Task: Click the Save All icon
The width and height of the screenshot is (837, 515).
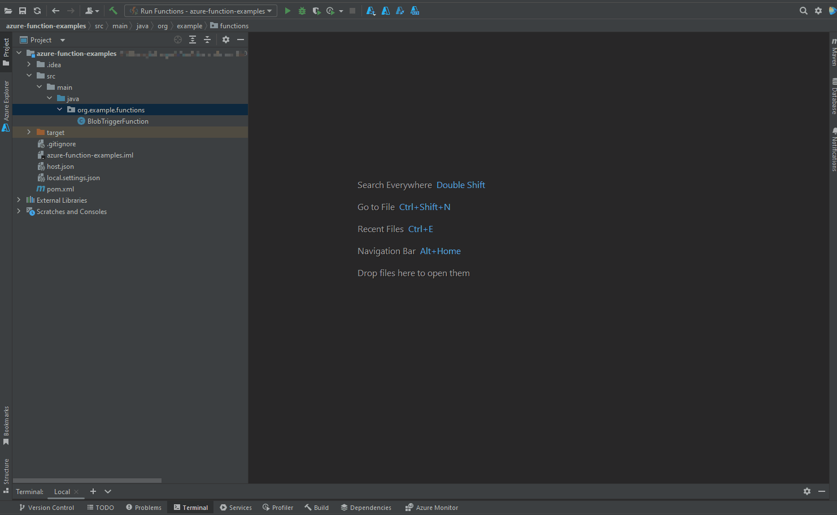Action: pos(23,11)
